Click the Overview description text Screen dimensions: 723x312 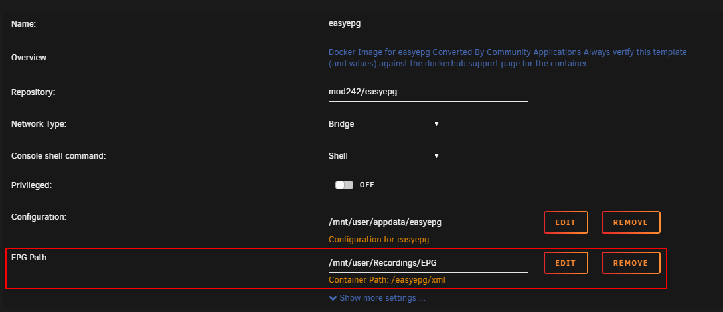pos(508,58)
